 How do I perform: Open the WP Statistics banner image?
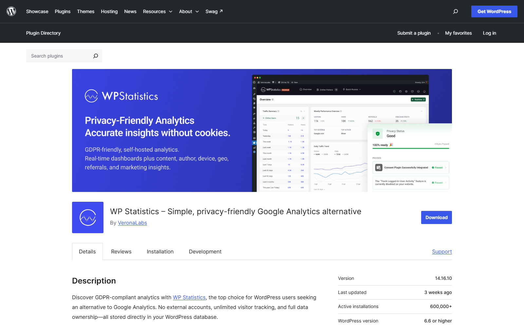point(262,130)
